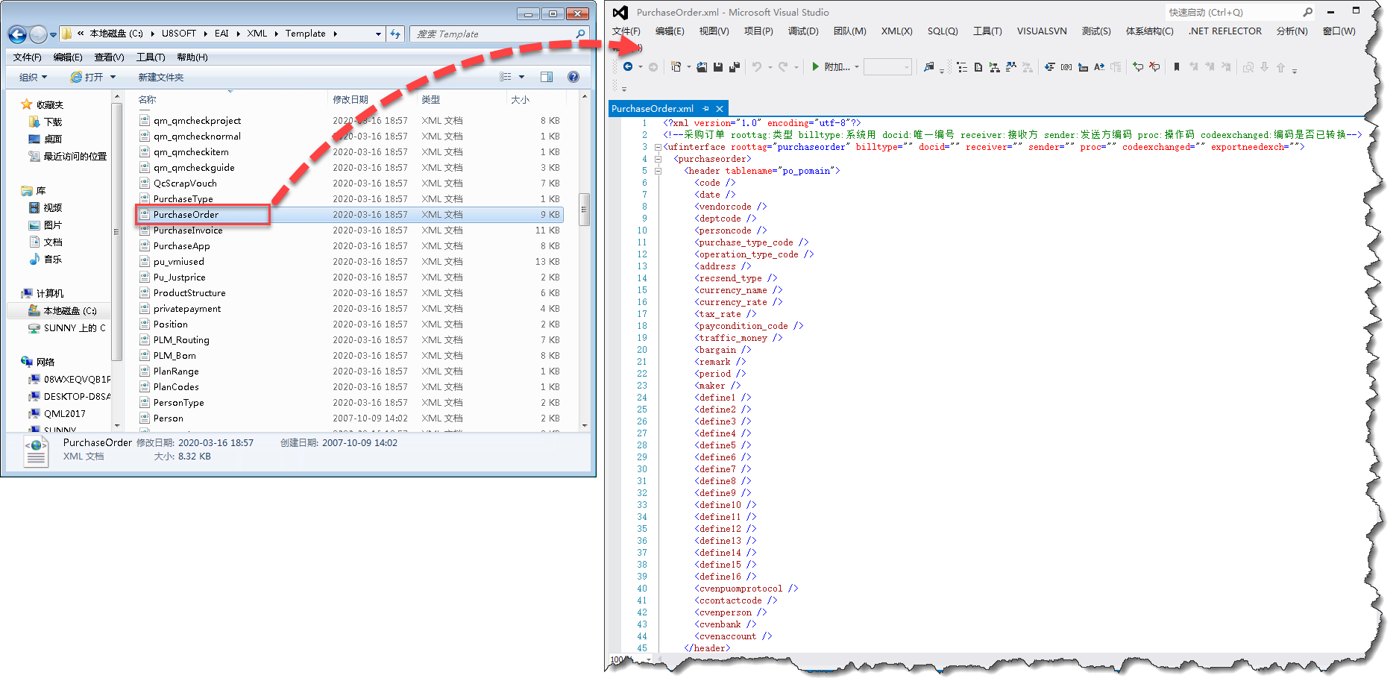The width and height of the screenshot is (1399, 690).
Task: Save PurchaseOrder.xml with the single floppy icon
Action: tap(718, 67)
